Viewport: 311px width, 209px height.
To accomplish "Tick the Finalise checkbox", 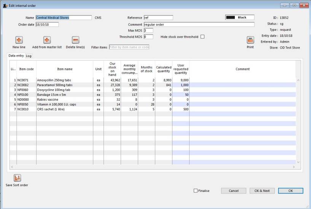I will click(x=196, y=191).
